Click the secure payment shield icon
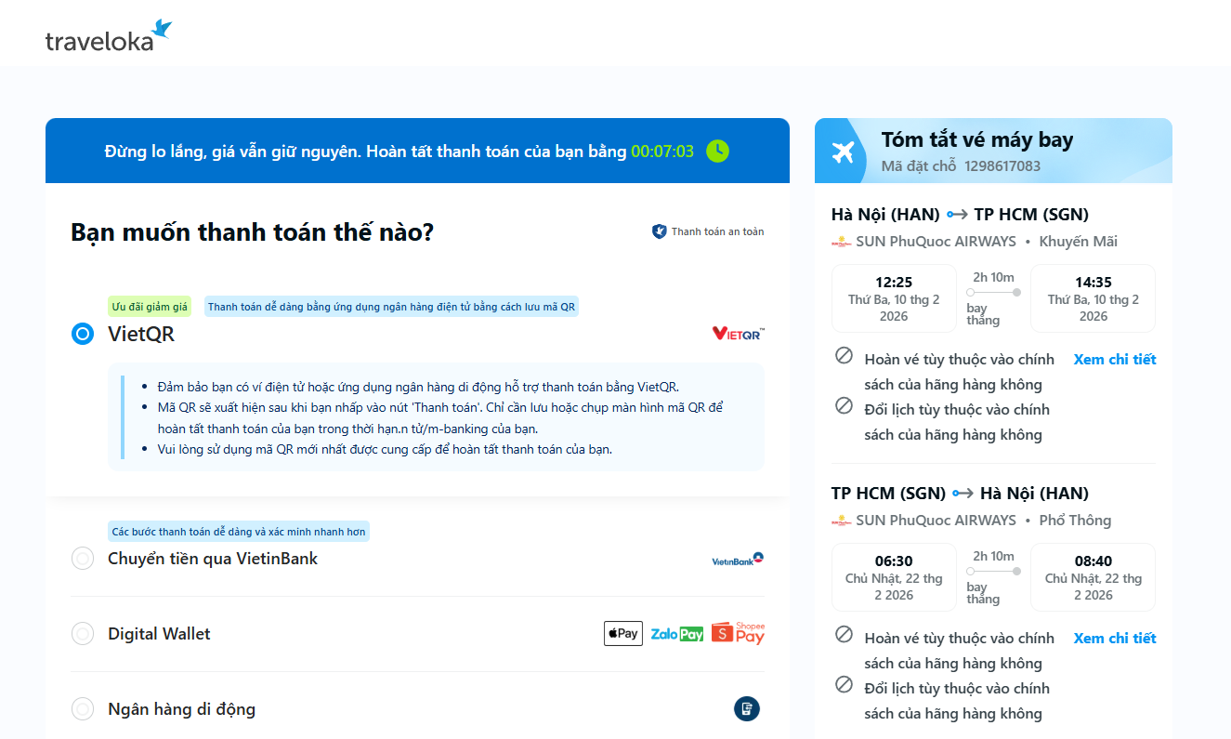 pyautogui.click(x=659, y=231)
